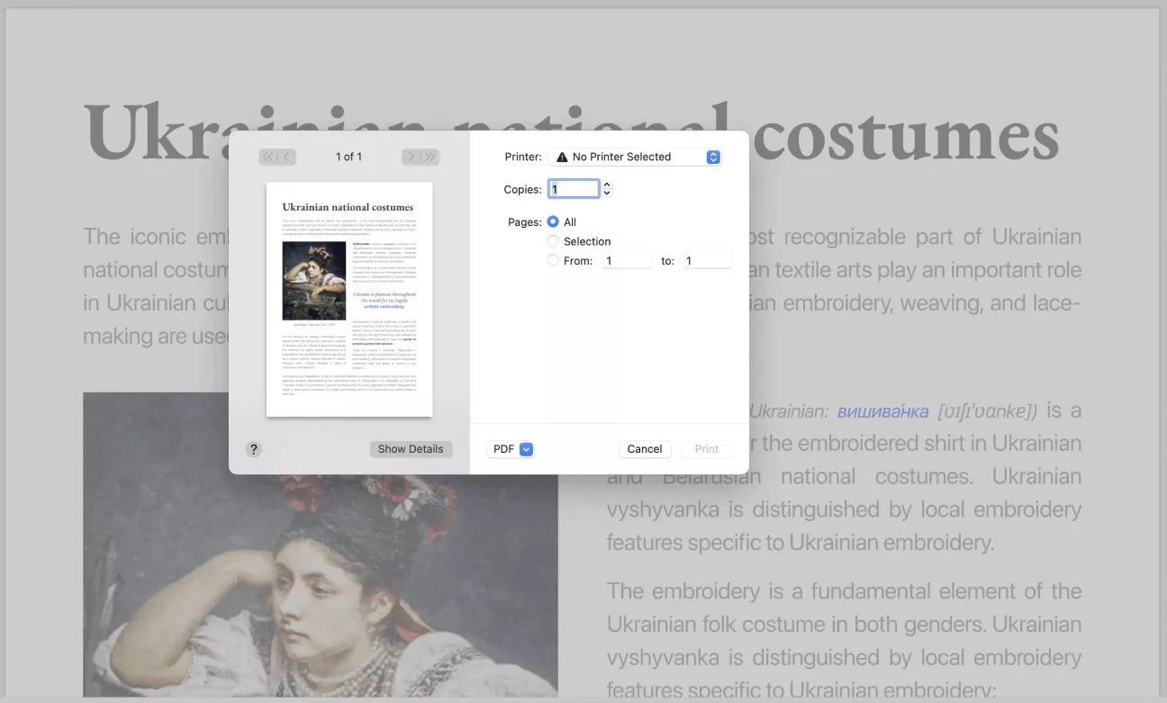Jump to last page in preview

click(x=430, y=157)
